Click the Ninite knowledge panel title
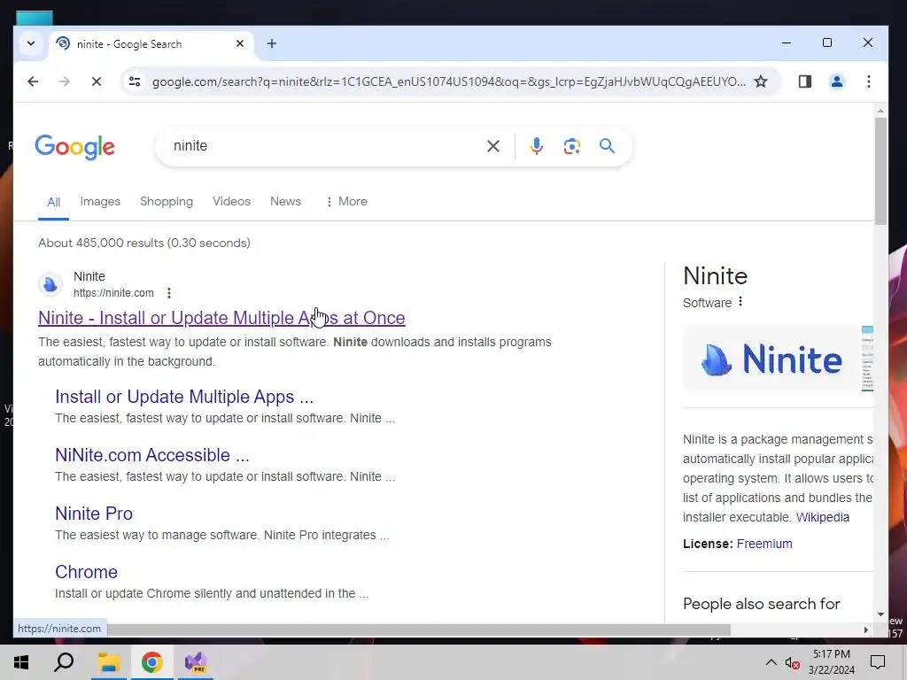The height and width of the screenshot is (680, 907). [716, 276]
